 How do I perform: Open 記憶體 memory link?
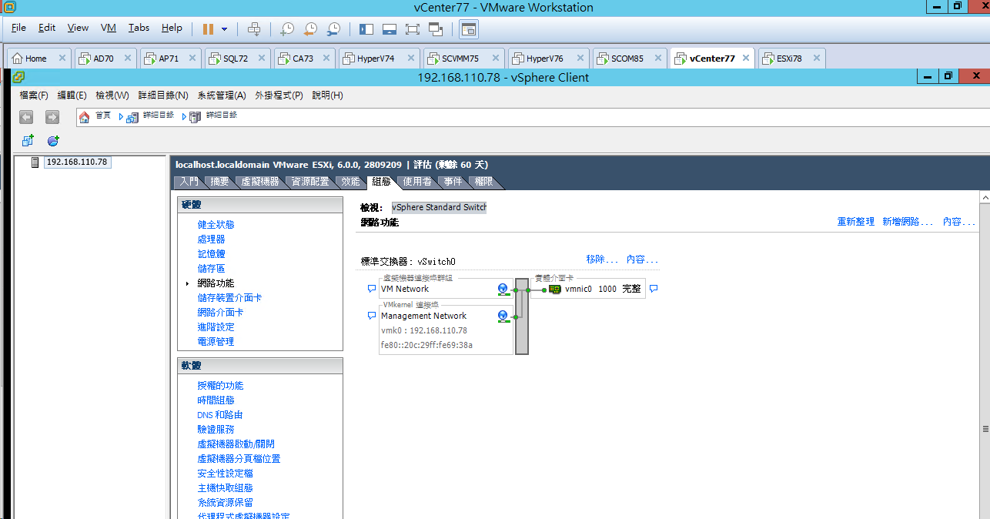211,254
